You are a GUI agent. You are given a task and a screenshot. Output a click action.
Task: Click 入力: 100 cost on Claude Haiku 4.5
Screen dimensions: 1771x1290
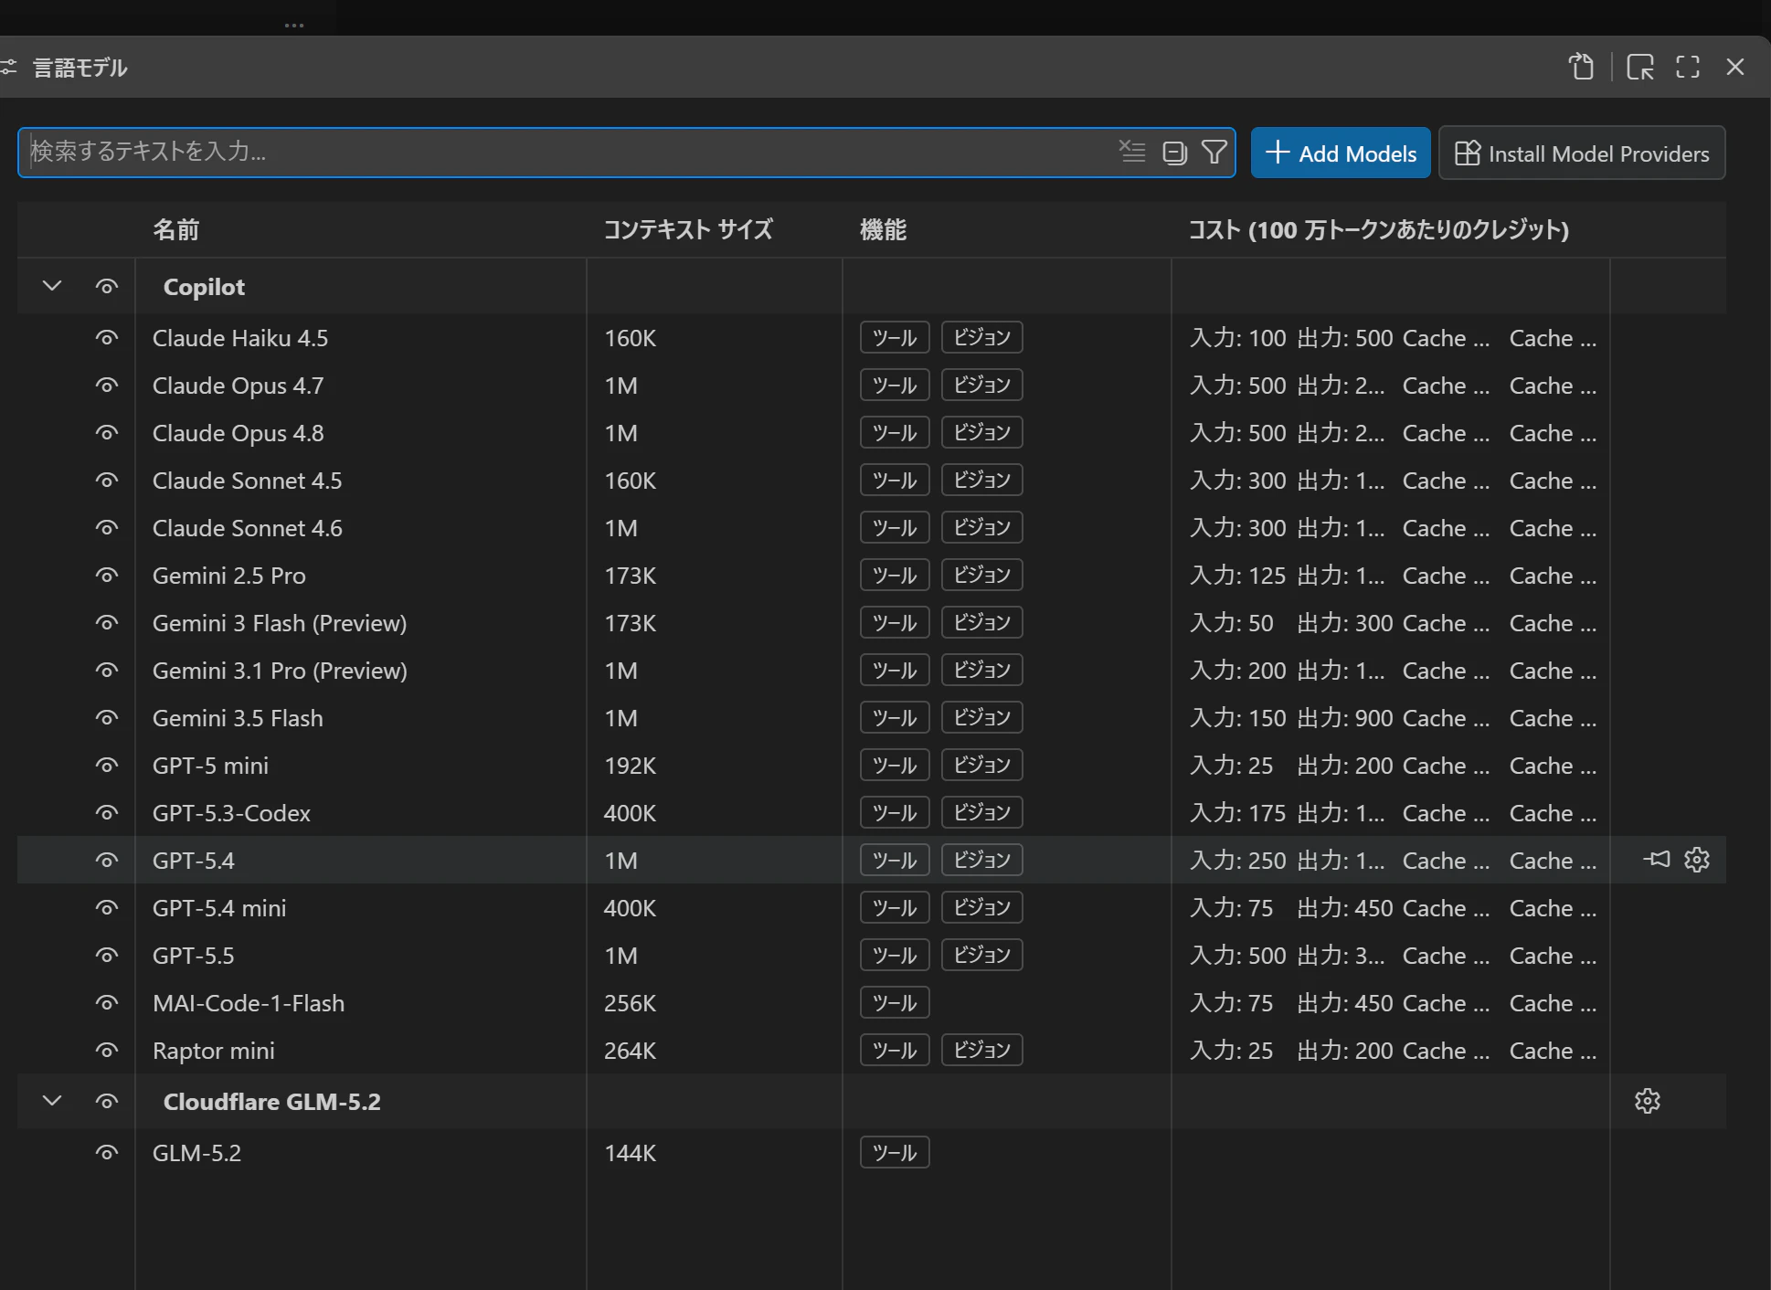click(1237, 338)
